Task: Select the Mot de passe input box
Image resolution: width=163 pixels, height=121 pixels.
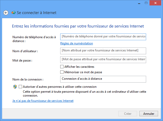Action: pos(103,60)
